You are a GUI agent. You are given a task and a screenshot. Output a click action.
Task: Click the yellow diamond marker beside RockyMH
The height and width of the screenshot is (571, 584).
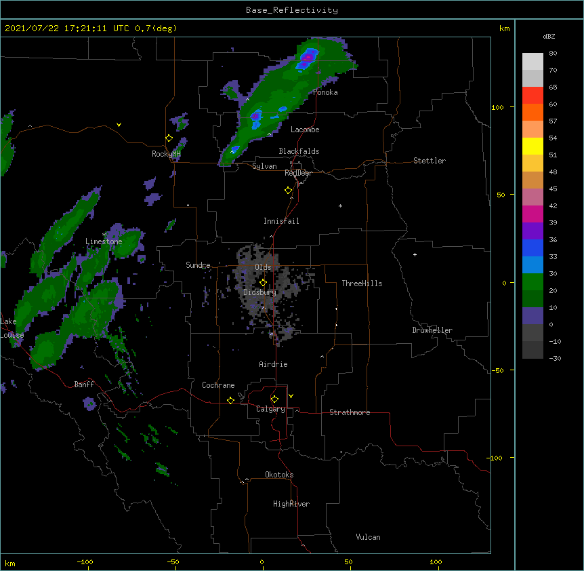click(169, 138)
